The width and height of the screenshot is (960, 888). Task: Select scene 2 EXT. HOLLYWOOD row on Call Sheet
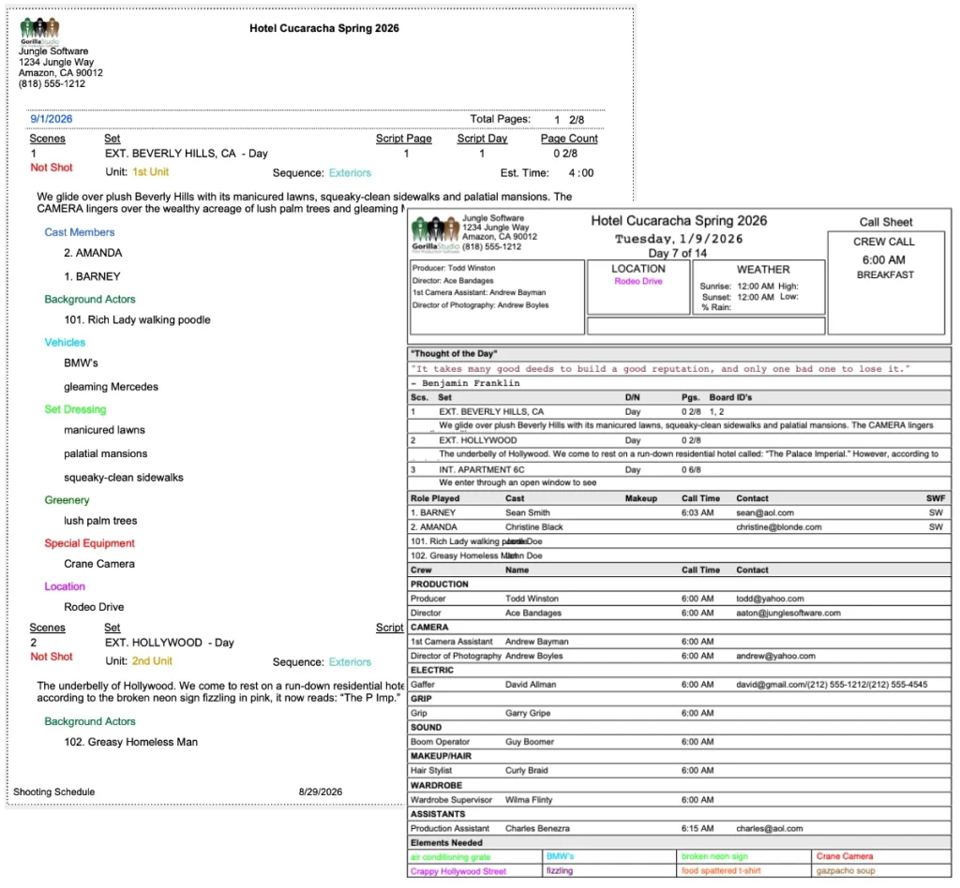pyautogui.click(x=679, y=440)
